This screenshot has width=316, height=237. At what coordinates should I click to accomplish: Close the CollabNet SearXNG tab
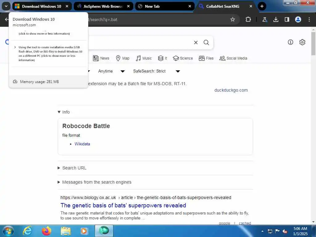[251, 6]
